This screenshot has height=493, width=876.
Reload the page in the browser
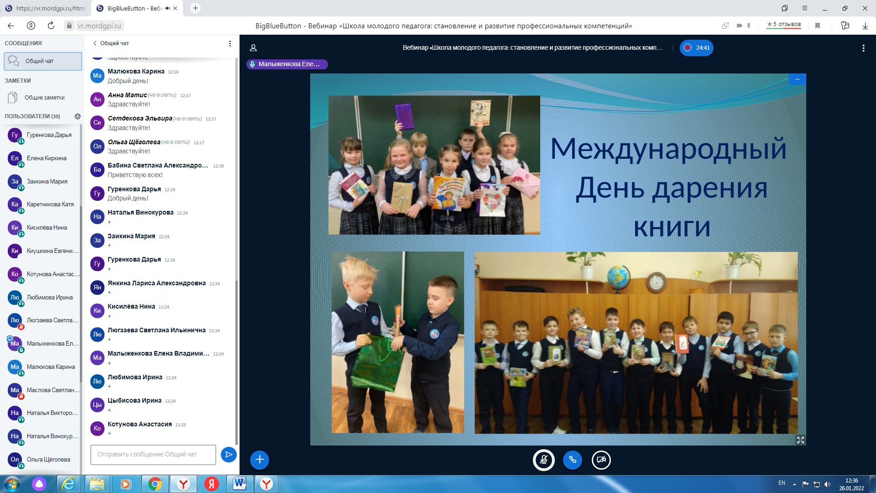pos(51,26)
